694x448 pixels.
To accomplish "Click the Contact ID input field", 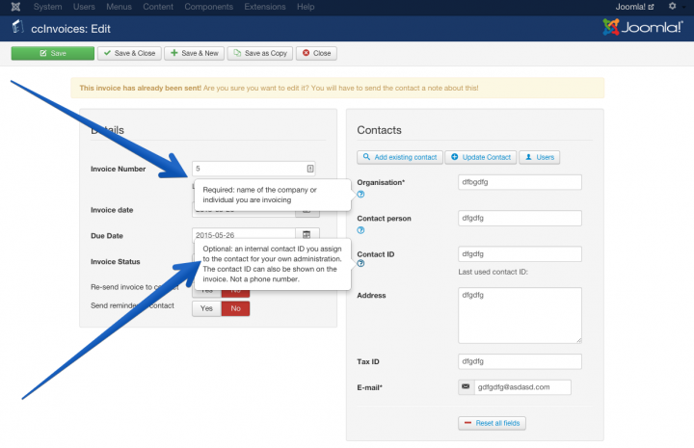I will tap(520, 253).
